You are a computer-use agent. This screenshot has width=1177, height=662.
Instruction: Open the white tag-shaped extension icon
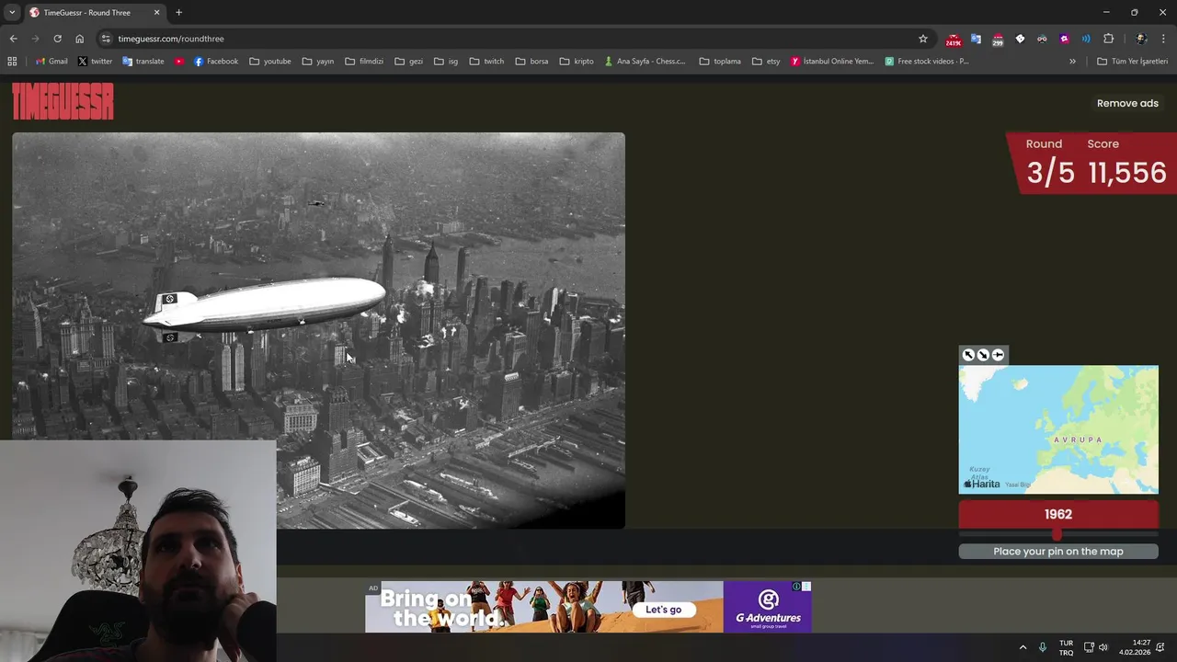pos(1020,39)
